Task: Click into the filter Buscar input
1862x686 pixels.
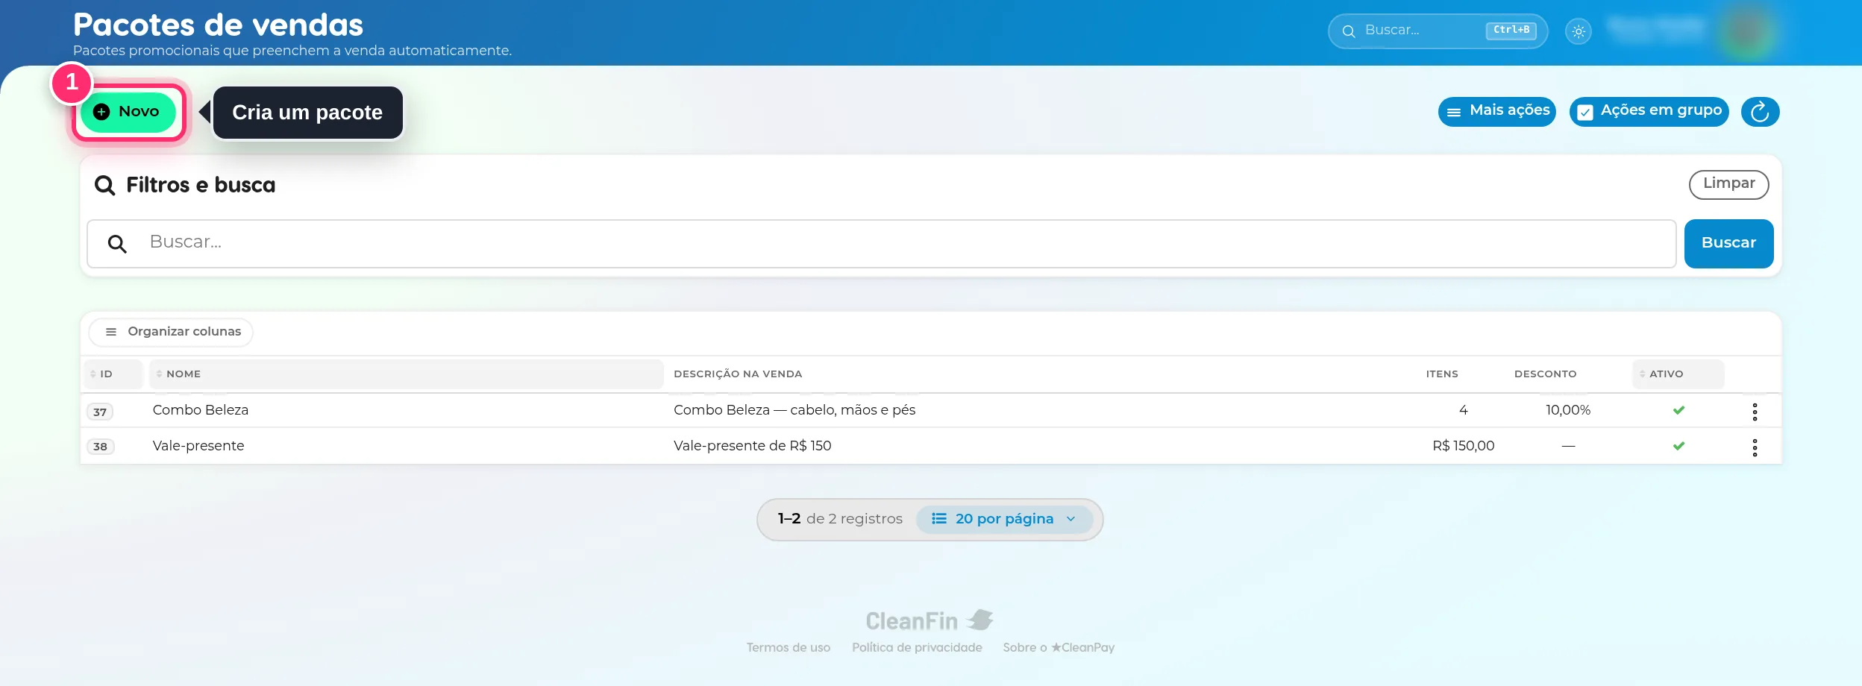Action: point(881,243)
